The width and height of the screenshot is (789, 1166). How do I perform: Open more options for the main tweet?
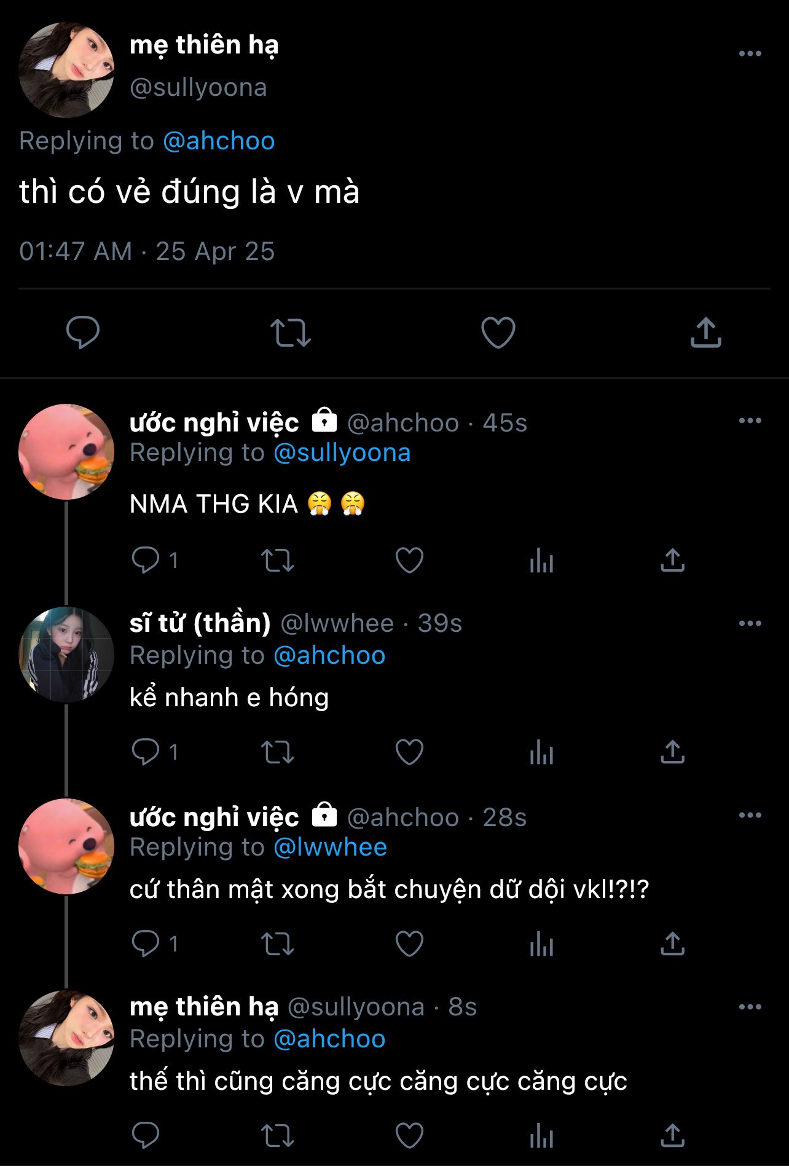pyautogui.click(x=750, y=54)
